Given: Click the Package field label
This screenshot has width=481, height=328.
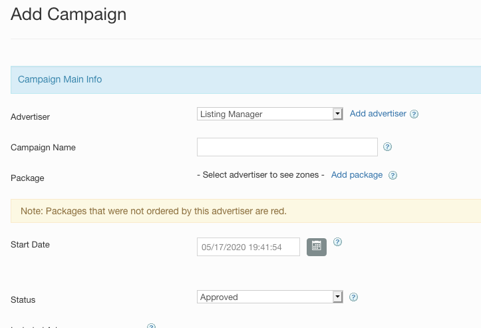Looking at the screenshot, I should tap(27, 178).
